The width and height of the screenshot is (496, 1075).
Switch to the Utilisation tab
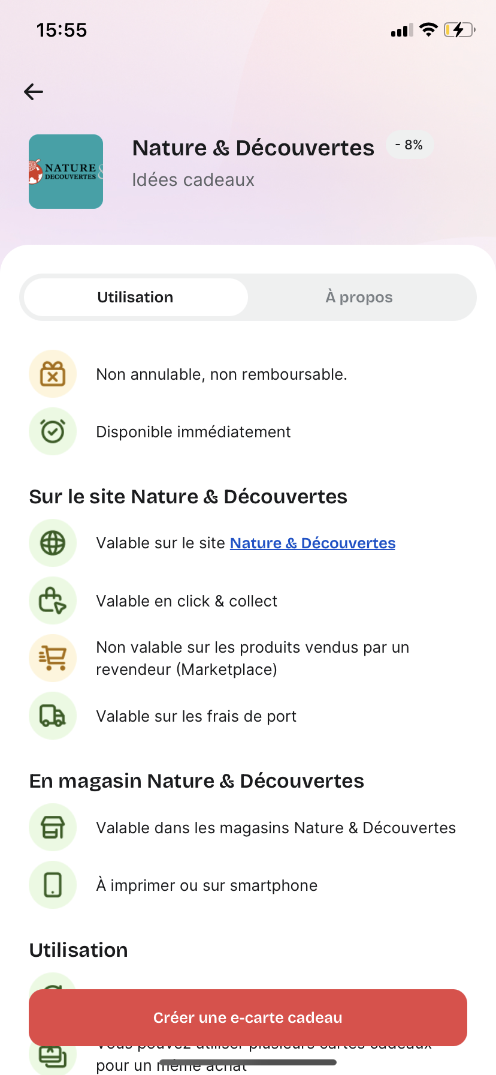pos(135,297)
